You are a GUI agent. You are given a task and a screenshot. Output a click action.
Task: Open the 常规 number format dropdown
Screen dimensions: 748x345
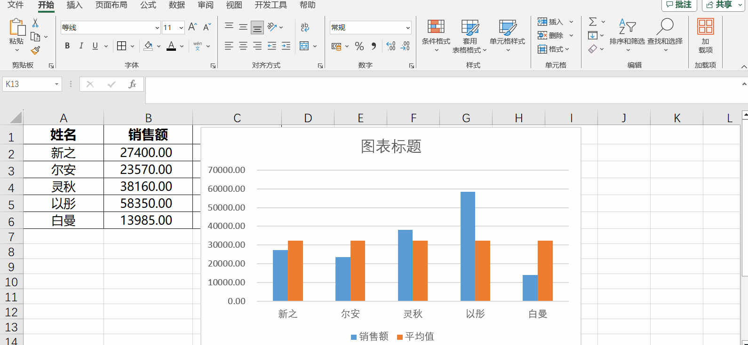(x=407, y=28)
